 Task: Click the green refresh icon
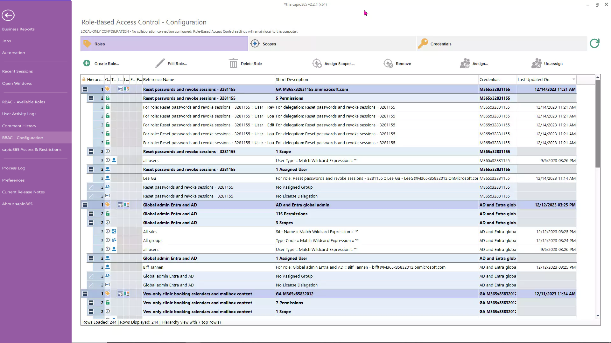click(594, 44)
